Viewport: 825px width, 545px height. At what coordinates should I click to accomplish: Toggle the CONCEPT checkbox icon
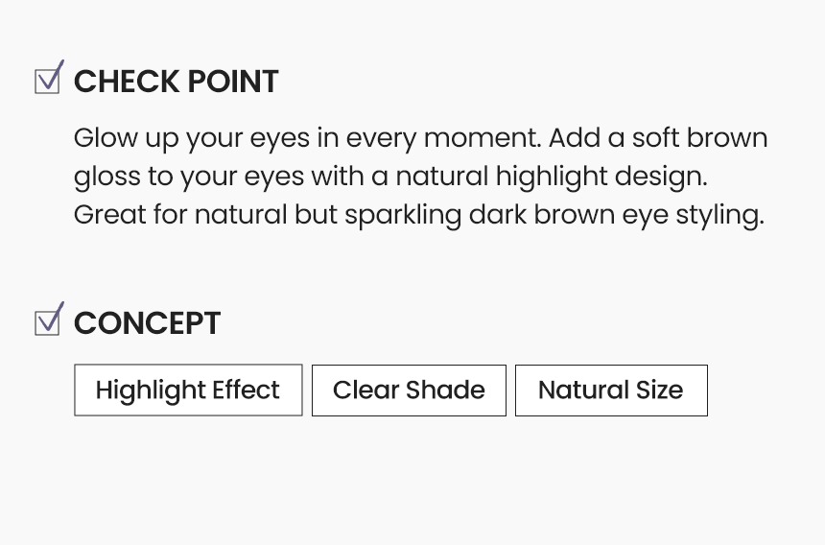point(48,320)
